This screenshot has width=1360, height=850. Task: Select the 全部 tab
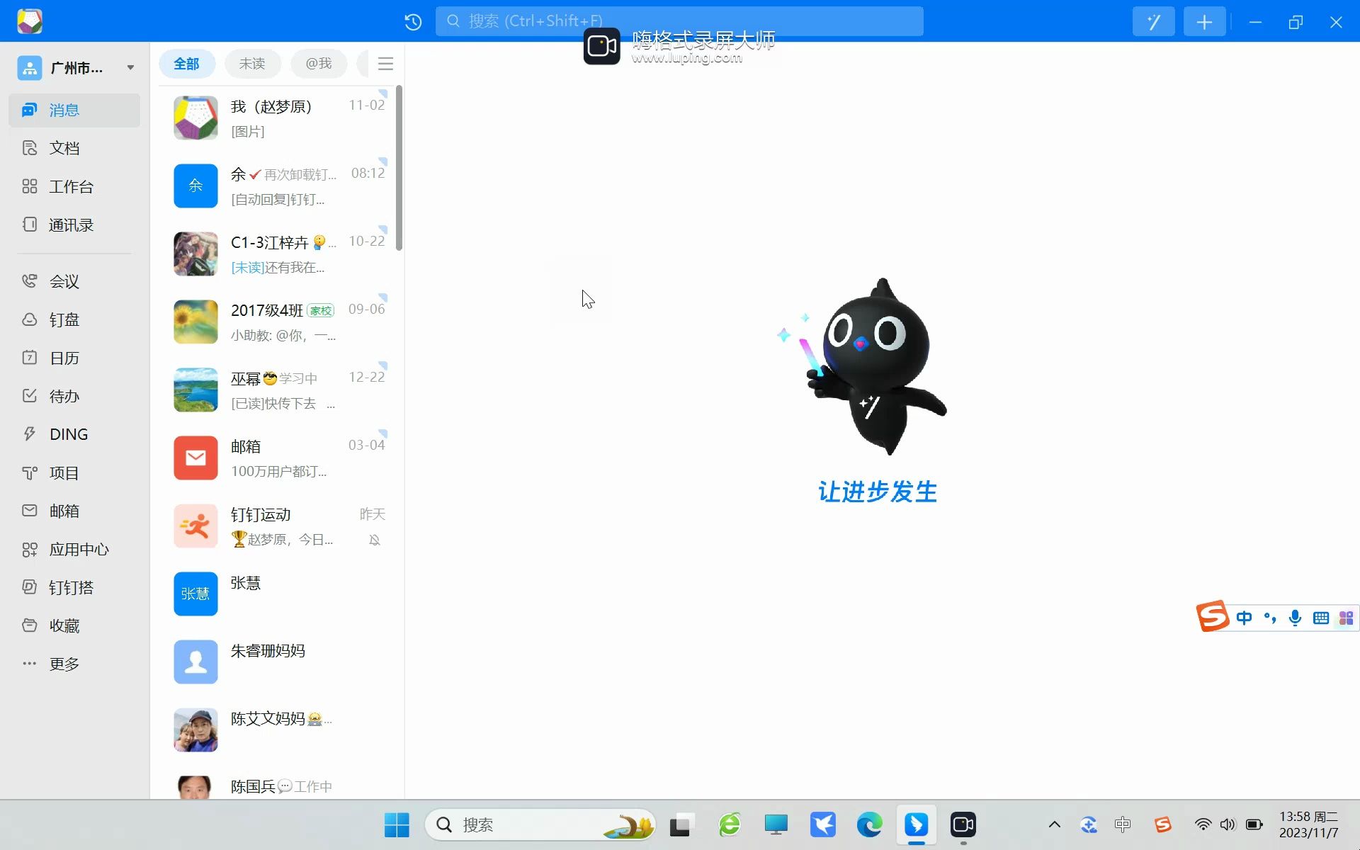pos(186,64)
